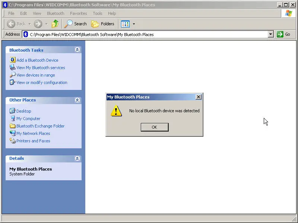Viewport: 298px width, 223px height.
Task: Collapse the Other Places panel
Action: coord(77,100)
